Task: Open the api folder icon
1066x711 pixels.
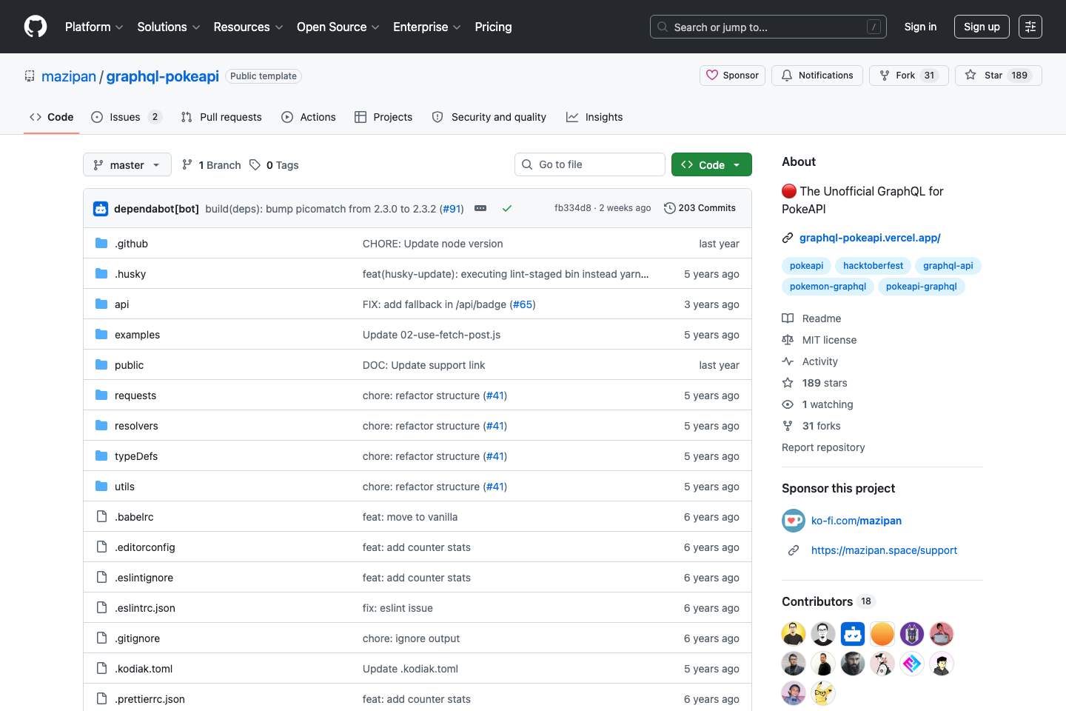Action: click(101, 304)
